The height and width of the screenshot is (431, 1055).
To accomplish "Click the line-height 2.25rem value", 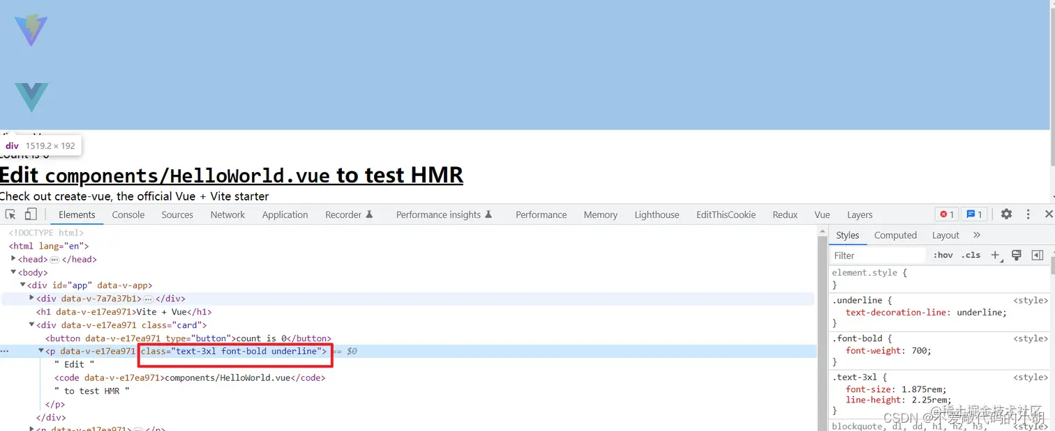I will [929, 400].
